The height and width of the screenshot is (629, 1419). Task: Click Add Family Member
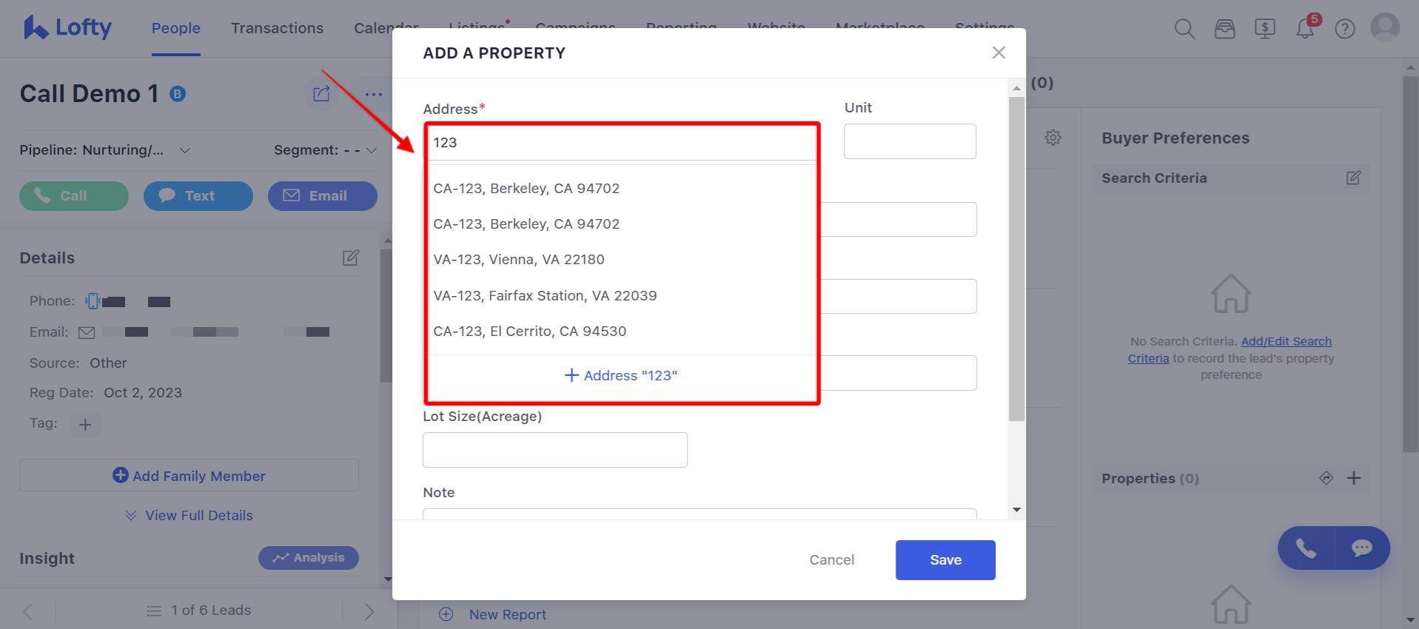(x=189, y=475)
